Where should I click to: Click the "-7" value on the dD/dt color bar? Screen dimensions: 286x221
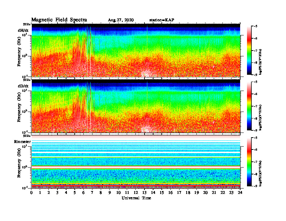click(256, 106)
